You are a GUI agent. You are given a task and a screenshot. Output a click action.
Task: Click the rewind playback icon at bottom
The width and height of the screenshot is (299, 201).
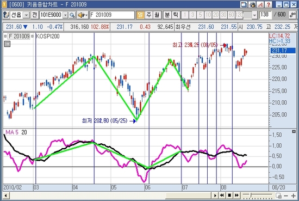(222, 195)
